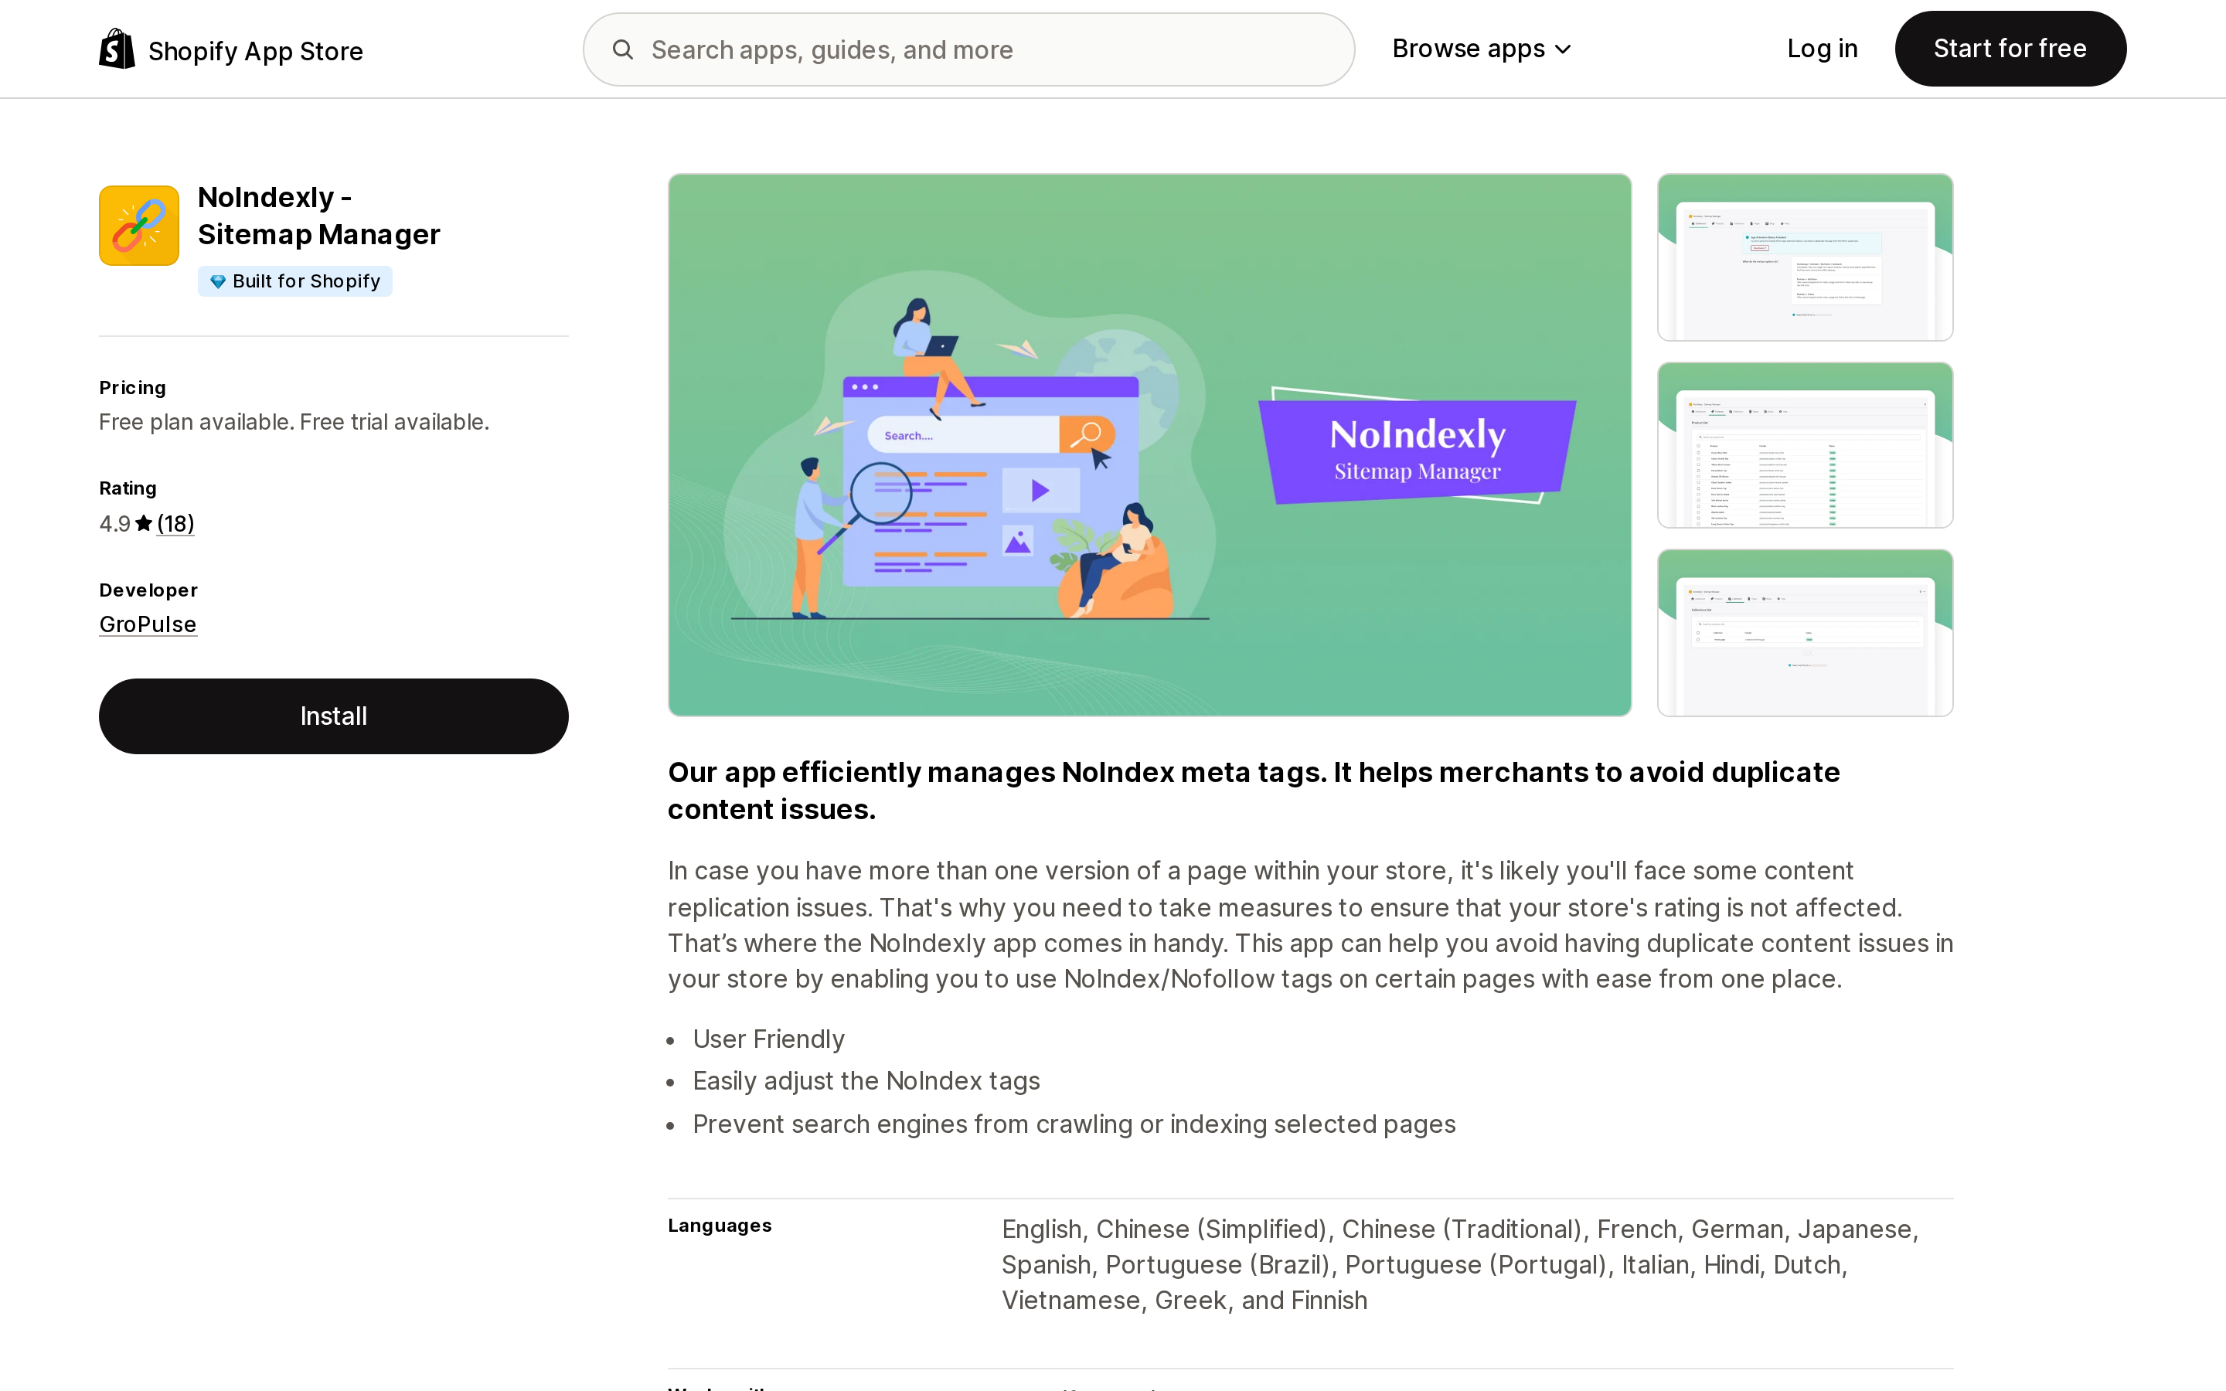The width and height of the screenshot is (2226, 1391).
Task: Open the GroPulse developer link
Action: (147, 624)
